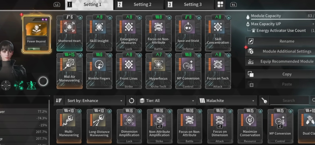Viewport: 315px width, 145px height.
Task: Click the Nimble Fingers module
Action: click(x=99, y=71)
